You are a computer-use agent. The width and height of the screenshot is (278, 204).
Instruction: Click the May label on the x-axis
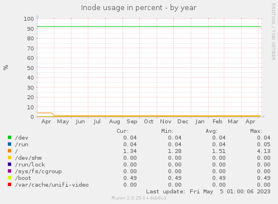click(x=63, y=122)
